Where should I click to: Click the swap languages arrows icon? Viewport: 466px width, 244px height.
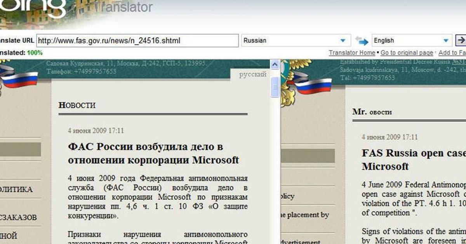361,41
